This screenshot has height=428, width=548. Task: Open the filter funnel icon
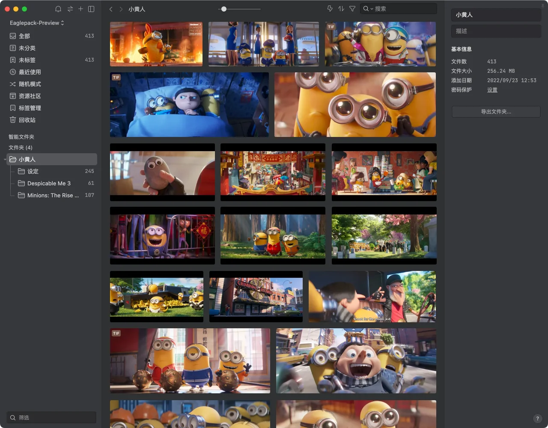pos(352,9)
